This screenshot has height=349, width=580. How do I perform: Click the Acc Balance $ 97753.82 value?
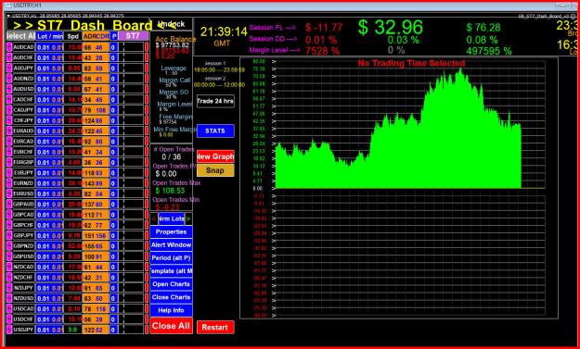173,45
